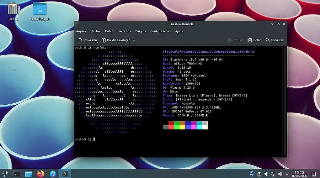Launch Firefox from the taskbar

tap(41, 174)
